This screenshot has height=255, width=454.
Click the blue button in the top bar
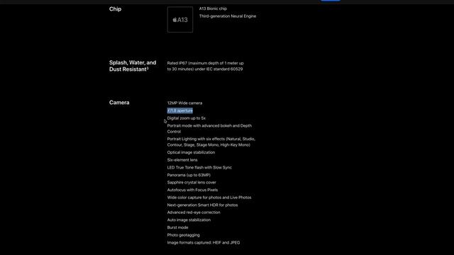(x=331, y=0)
